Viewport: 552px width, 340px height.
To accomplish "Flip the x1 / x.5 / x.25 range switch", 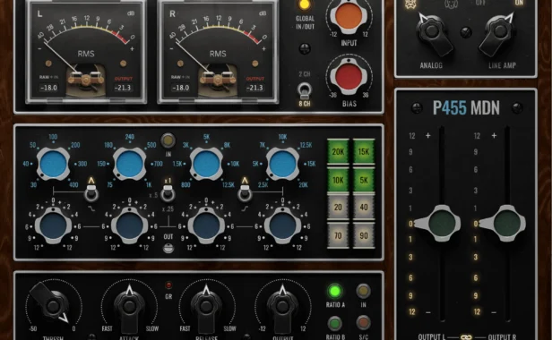I will pos(168,193).
